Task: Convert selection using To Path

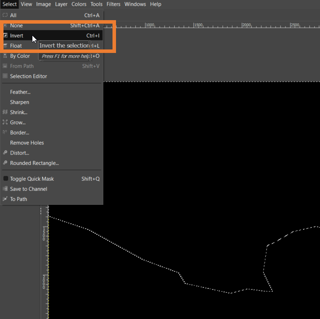Action: 18,199
